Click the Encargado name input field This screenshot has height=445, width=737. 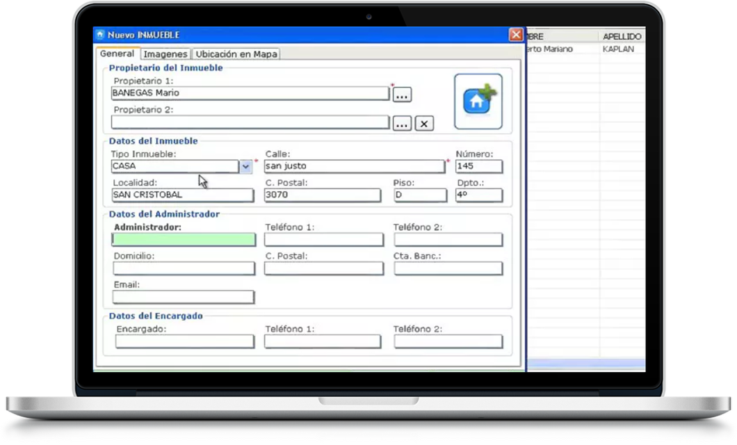click(x=184, y=341)
